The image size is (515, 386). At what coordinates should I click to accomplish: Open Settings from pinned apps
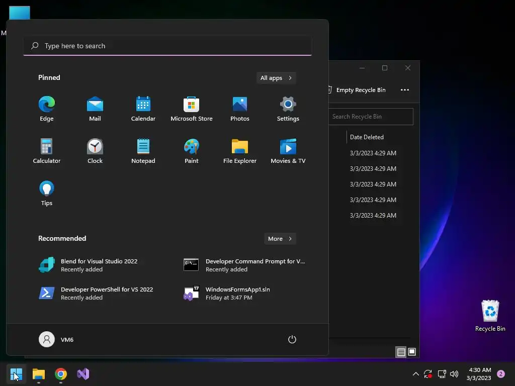tap(288, 109)
